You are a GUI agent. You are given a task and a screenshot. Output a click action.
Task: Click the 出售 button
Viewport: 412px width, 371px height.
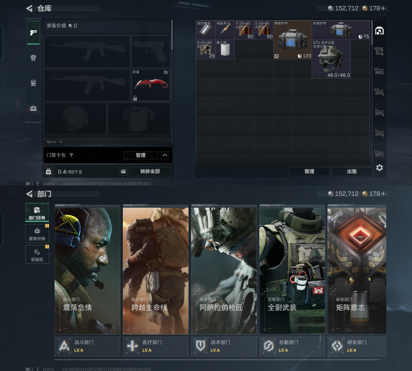click(x=352, y=171)
